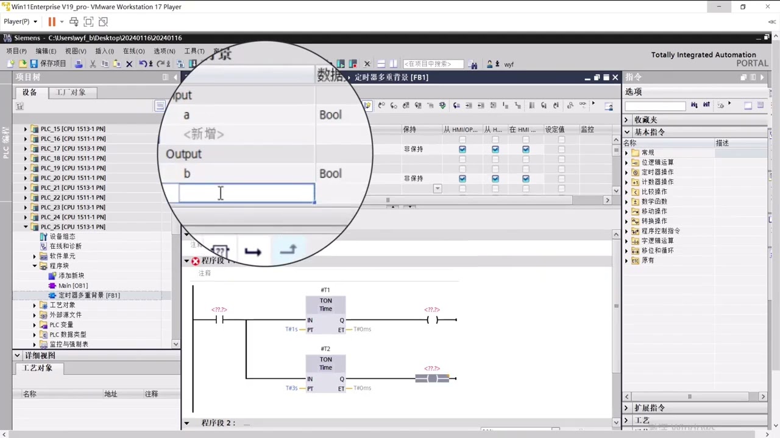Click the VMware fullscreen mode icon

(88, 21)
